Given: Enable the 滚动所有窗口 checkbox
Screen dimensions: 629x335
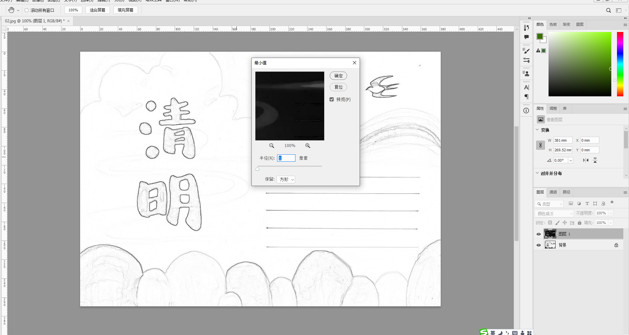Looking at the screenshot, I should 27,10.
